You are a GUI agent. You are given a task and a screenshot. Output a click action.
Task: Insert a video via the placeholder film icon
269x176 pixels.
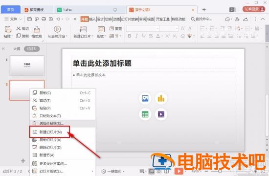click(x=161, y=114)
